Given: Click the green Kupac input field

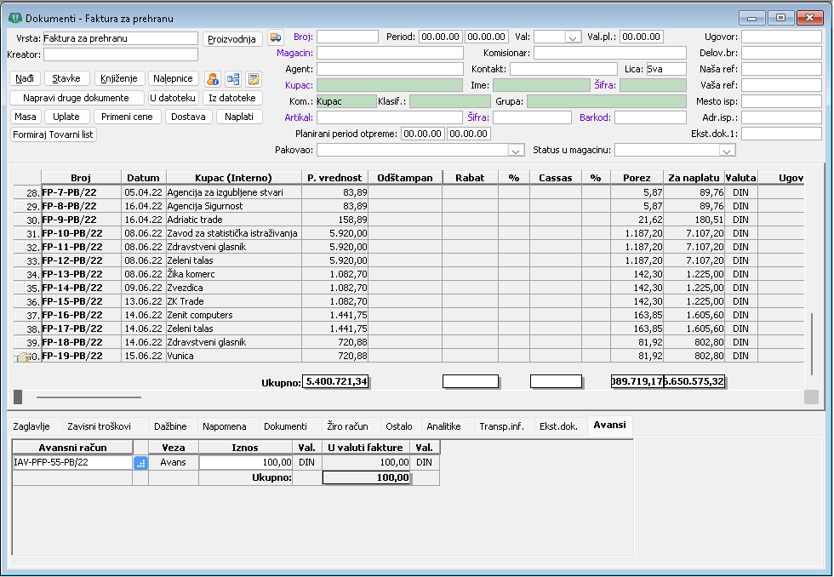Looking at the screenshot, I should (x=390, y=85).
